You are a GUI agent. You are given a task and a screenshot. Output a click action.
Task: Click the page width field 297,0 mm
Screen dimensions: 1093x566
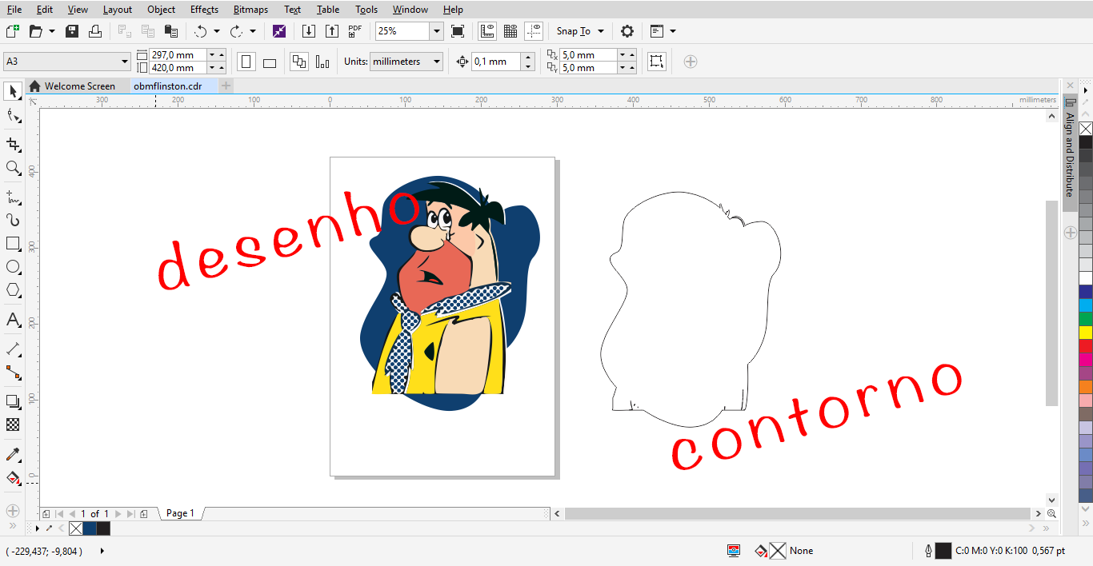(x=178, y=55)
